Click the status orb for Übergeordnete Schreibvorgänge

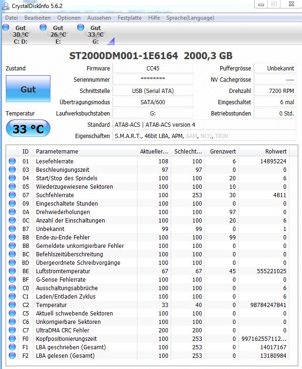(12, 262)
